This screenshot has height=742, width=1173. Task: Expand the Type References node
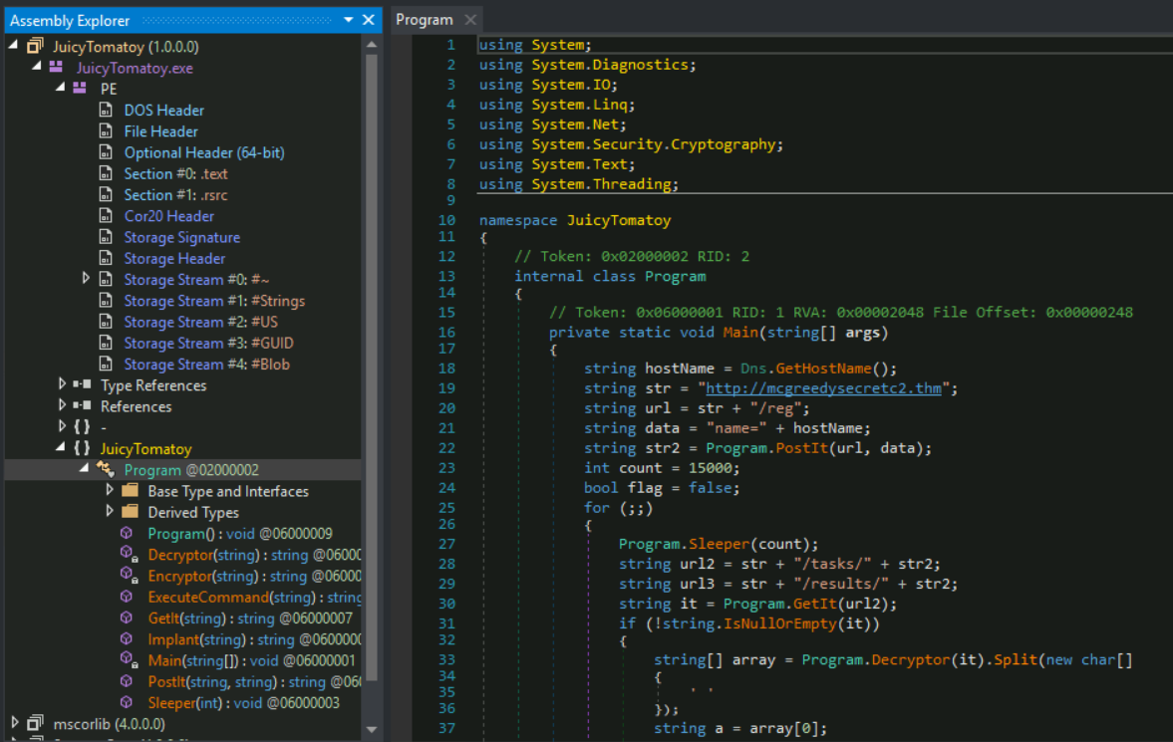coord(62,383)
